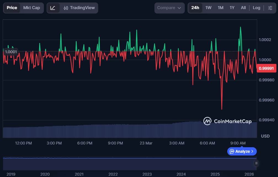
Task: Expand the Compare dropdown
Action: (169, 8)
